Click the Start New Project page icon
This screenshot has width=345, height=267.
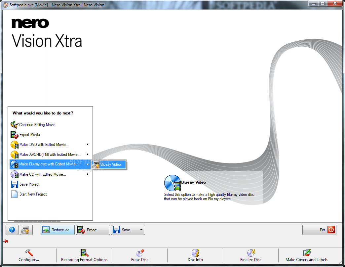pyautogui.click(x=14, y=194)
